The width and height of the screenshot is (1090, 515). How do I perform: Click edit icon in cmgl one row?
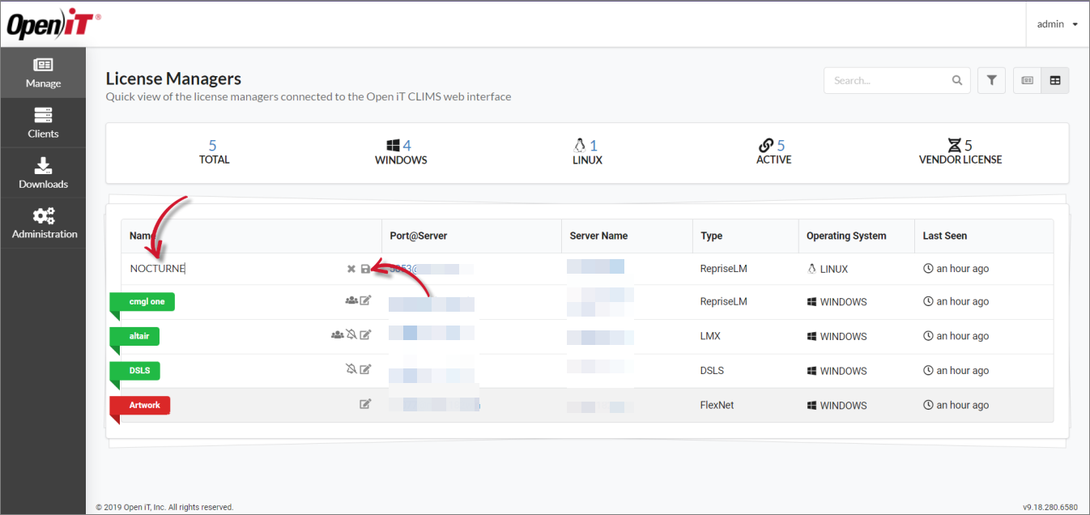365,300
